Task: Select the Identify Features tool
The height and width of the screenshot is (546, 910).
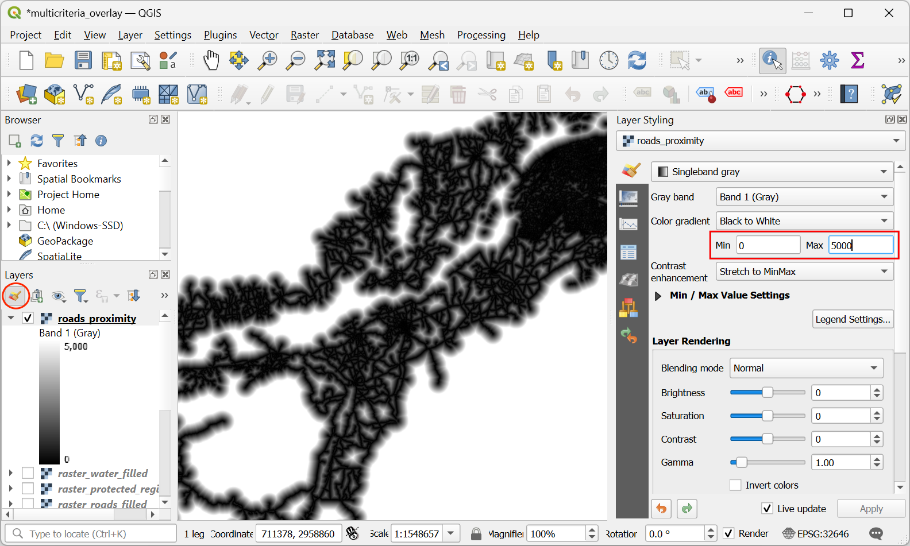Action: point(772,60)
